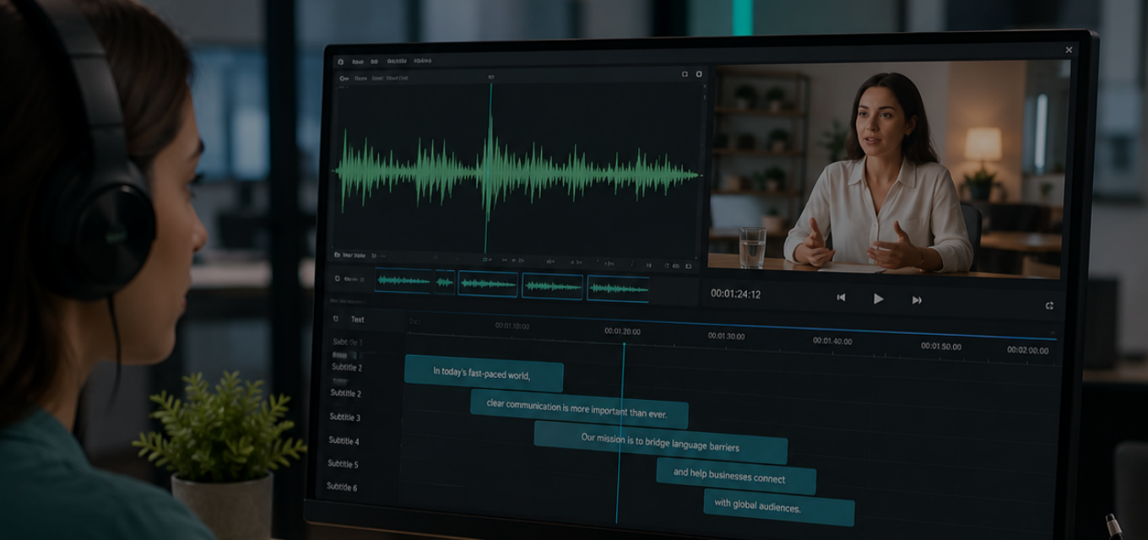Select the "with global audiences." subtitle clip
1148x540 pixels.
pos(779,508)
